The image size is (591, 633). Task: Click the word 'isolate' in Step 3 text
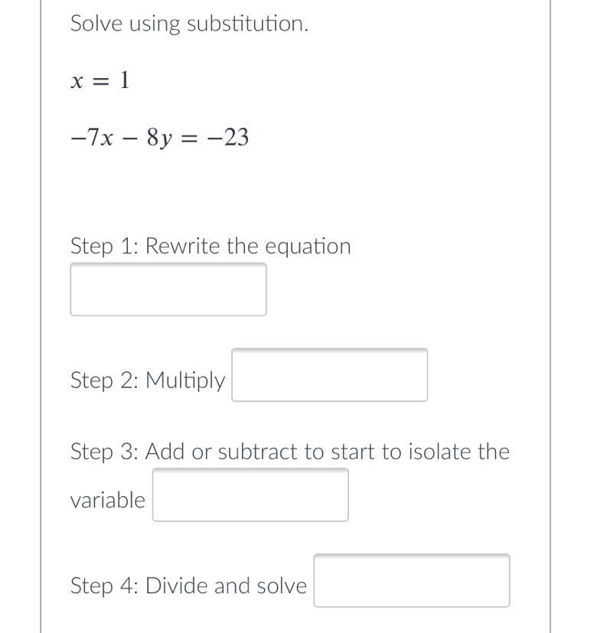440,452
